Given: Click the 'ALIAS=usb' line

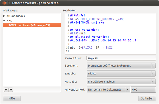Looking at the screenshot, I should coord(78,33).
